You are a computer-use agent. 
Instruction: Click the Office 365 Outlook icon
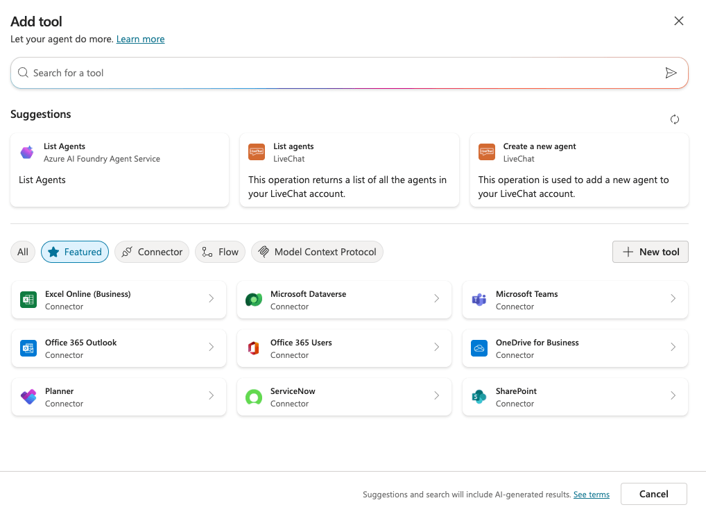[x=28, y=348]
